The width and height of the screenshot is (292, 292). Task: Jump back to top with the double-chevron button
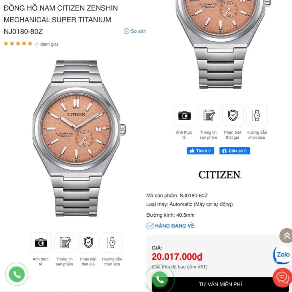286,236
